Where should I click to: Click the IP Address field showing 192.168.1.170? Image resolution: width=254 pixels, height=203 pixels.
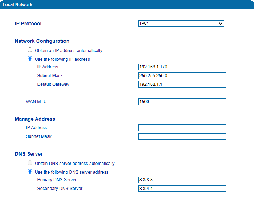(x=182, y=67)
